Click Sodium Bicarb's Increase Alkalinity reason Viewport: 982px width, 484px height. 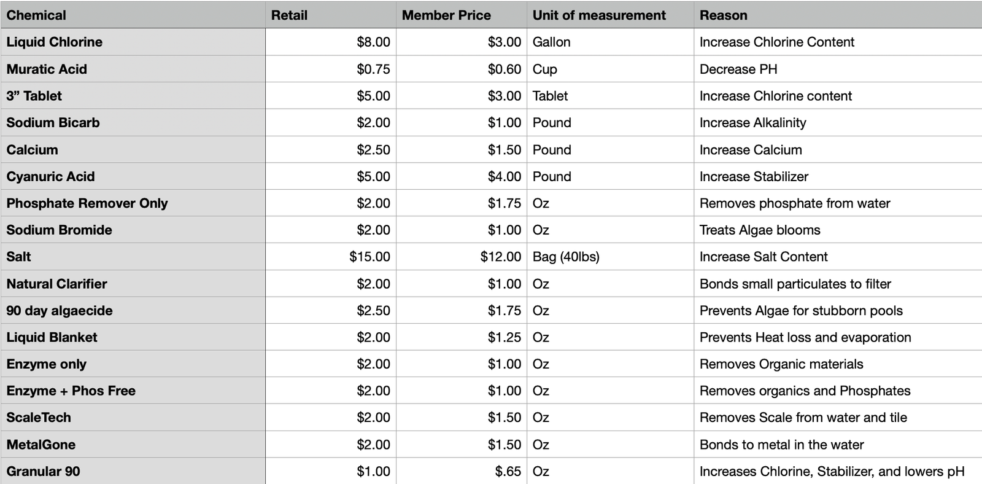(x=753, y=123)
